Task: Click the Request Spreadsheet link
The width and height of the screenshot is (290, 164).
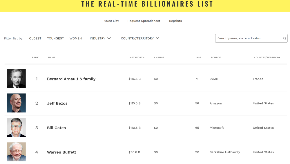Action: click(144, 21)
